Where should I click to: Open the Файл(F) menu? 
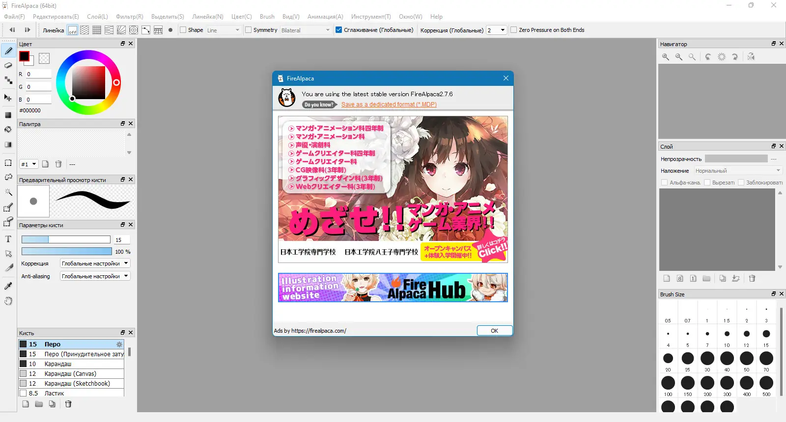(x=14, y=17)
